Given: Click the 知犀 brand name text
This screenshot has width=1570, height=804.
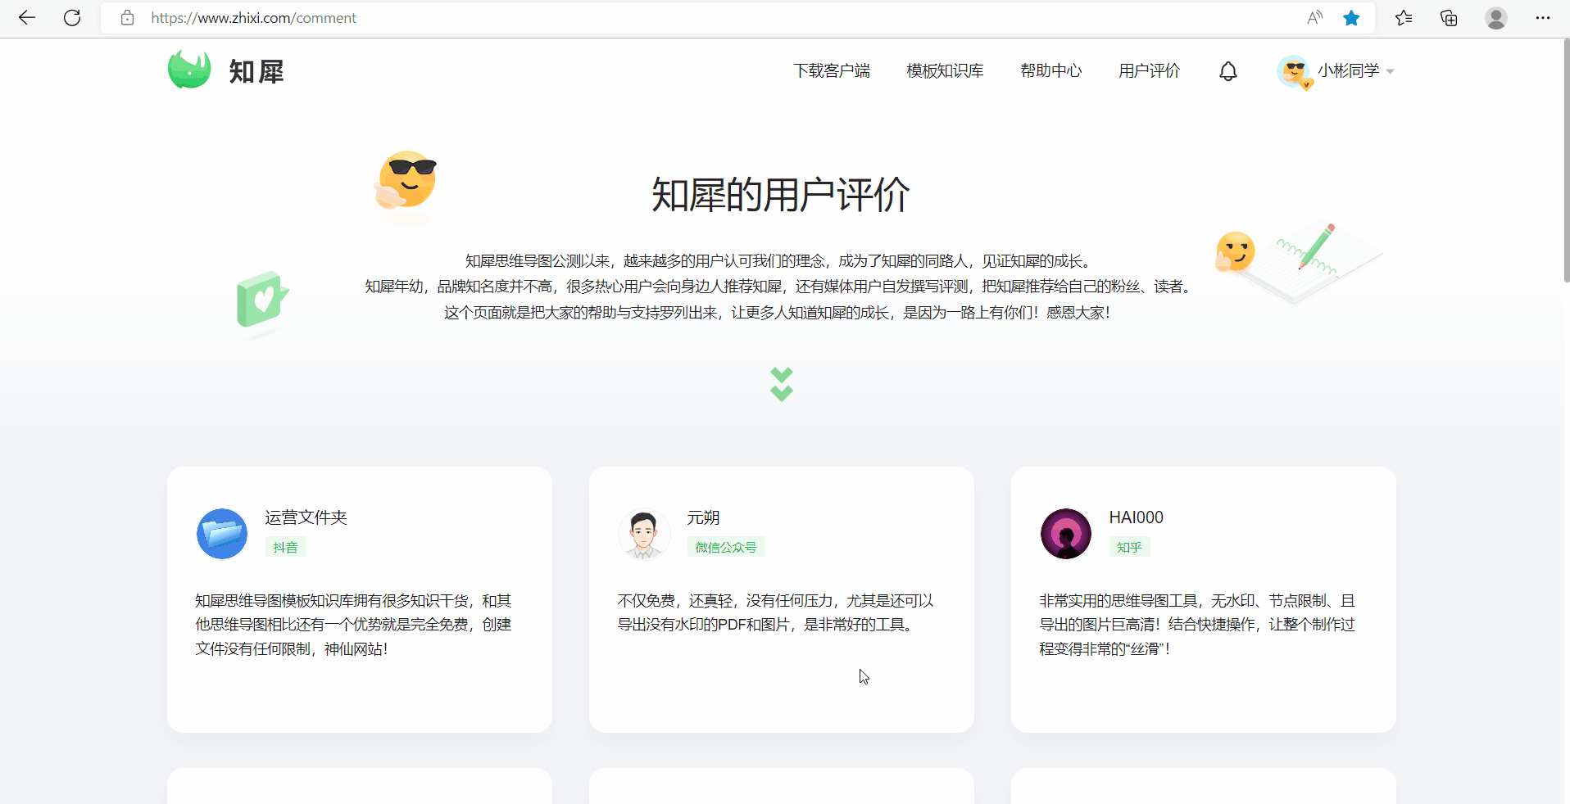Looking at the screenshot, I should [256, 72].
